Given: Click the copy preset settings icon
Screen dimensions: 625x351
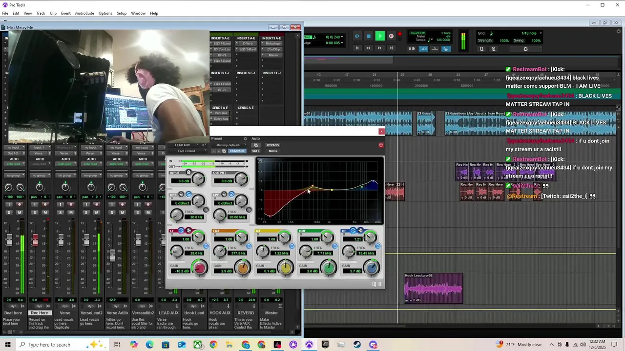Looking at the screenshot, I should [224, 151].
